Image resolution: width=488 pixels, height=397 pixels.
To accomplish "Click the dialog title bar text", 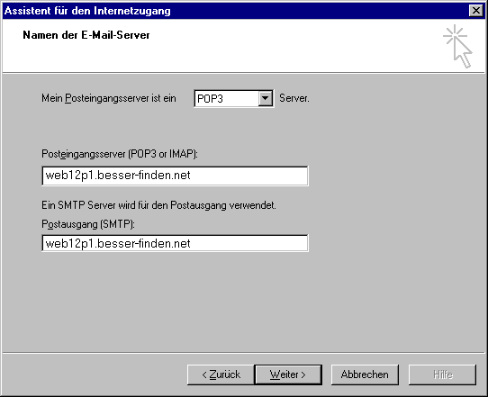I will (87, 11).
